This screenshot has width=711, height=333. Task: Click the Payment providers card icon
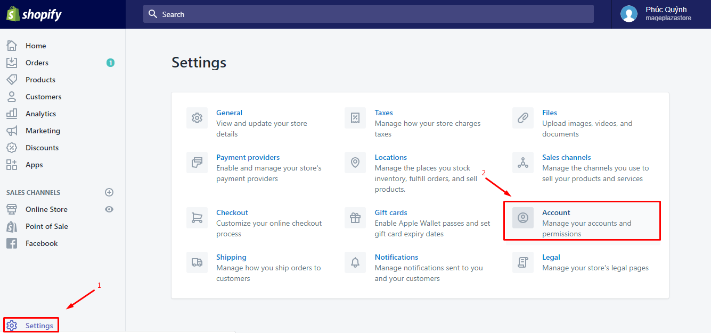(197, 163)
